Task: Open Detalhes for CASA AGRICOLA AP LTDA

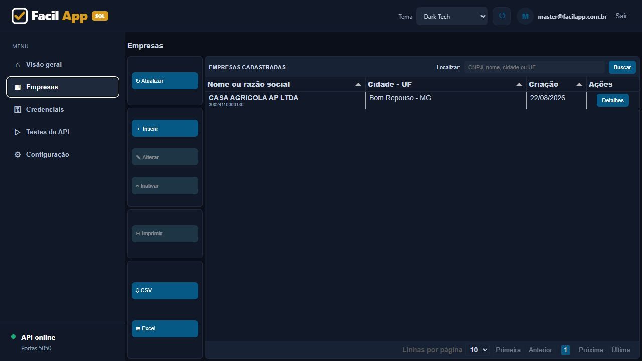Action: (x=613, y=100)
